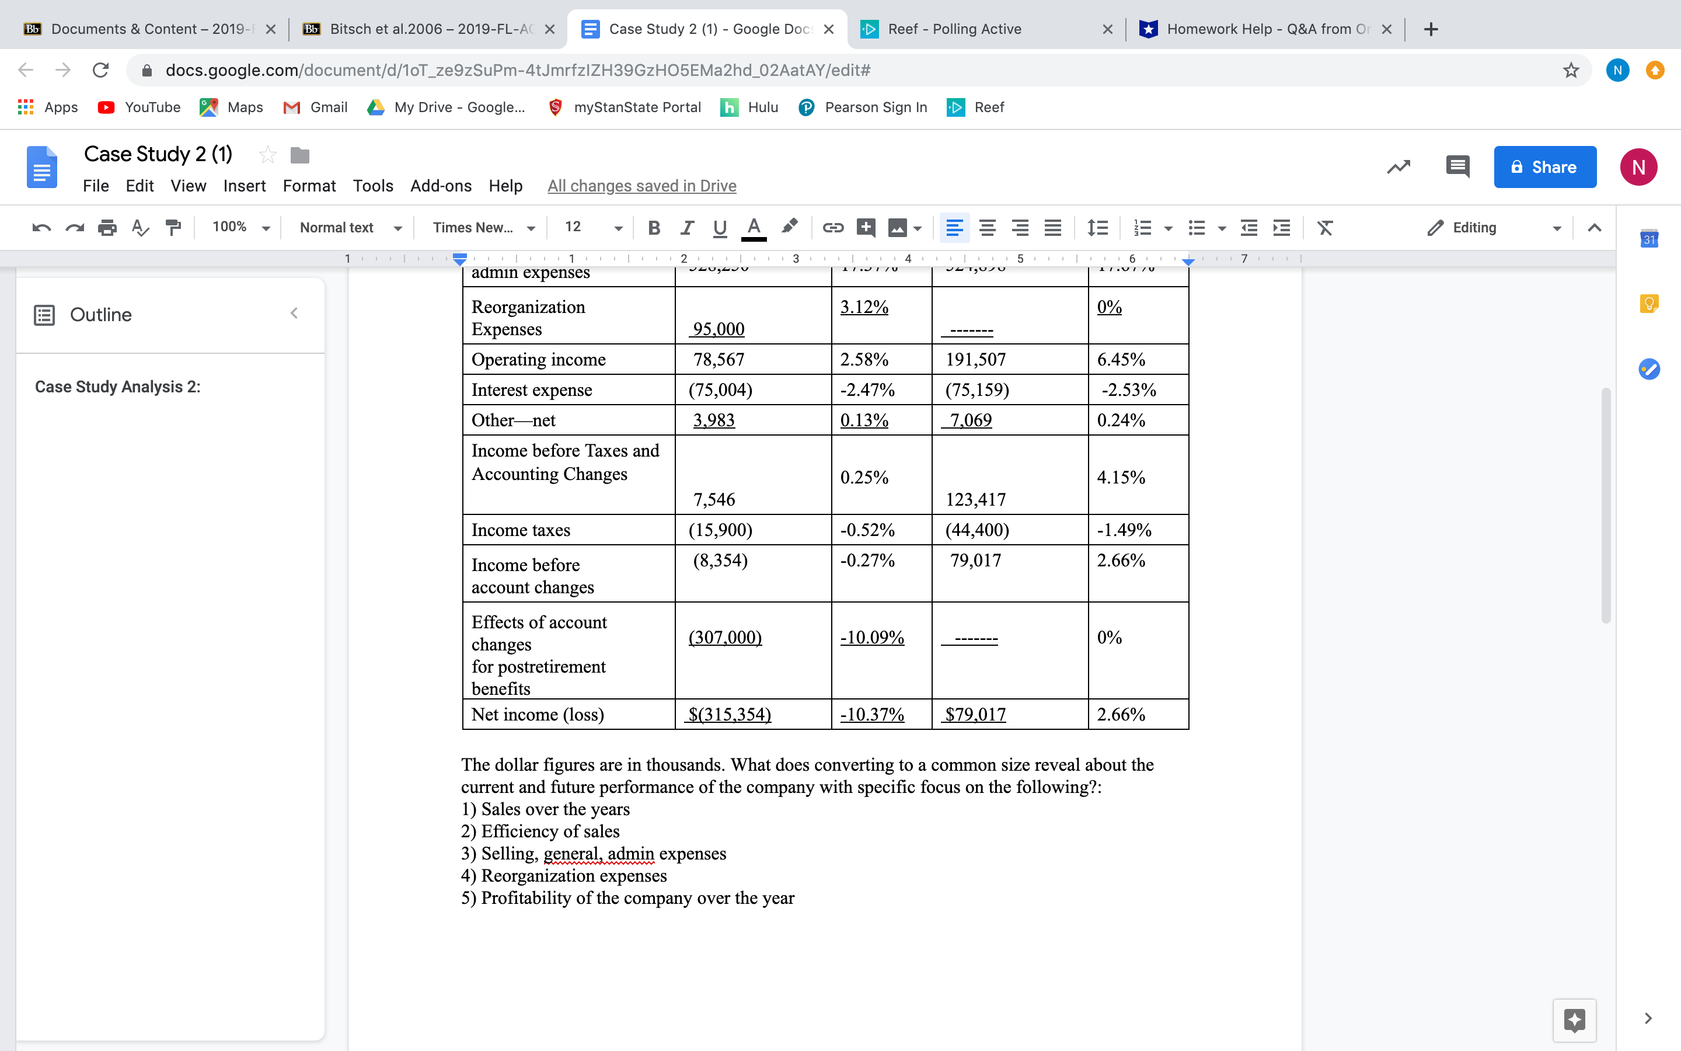This screenshot has height=1051, width=1681.
Task: Run spelling and grammar check
Action: point(140,227)
